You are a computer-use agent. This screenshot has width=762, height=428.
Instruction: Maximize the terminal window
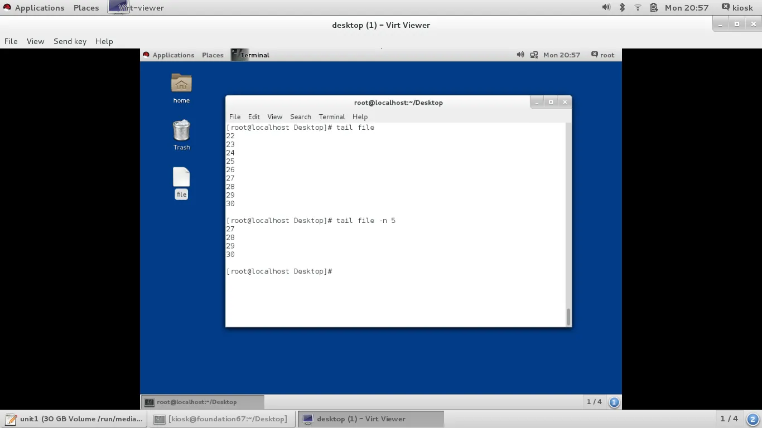click(x=551, y=102)
